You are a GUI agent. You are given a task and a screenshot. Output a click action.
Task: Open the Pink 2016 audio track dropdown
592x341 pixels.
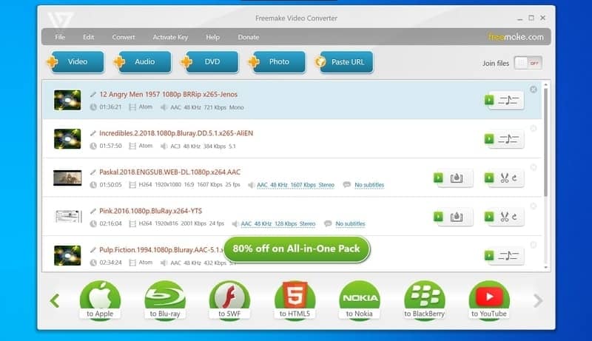(278, 223)
